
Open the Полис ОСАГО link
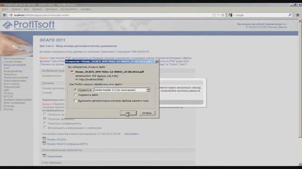pos(57,139)
